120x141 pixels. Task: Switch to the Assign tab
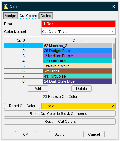pyautogui.click(x=10, y=16)
